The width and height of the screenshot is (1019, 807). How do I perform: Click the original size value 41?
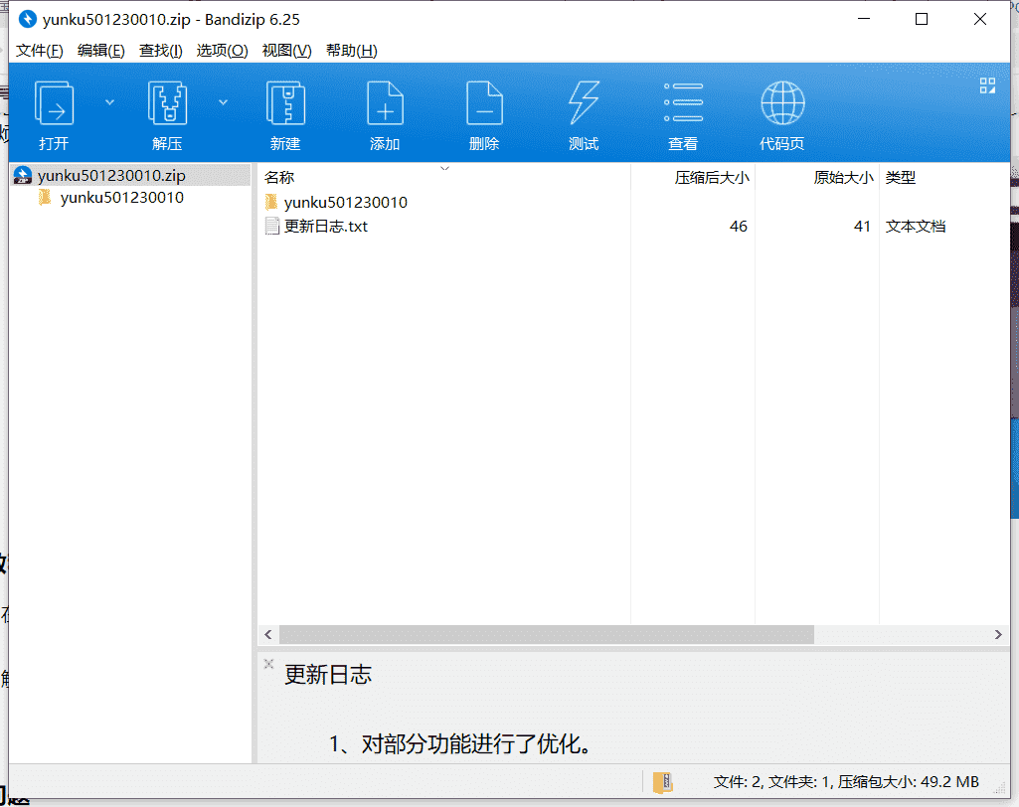click(x=862, y=227)
